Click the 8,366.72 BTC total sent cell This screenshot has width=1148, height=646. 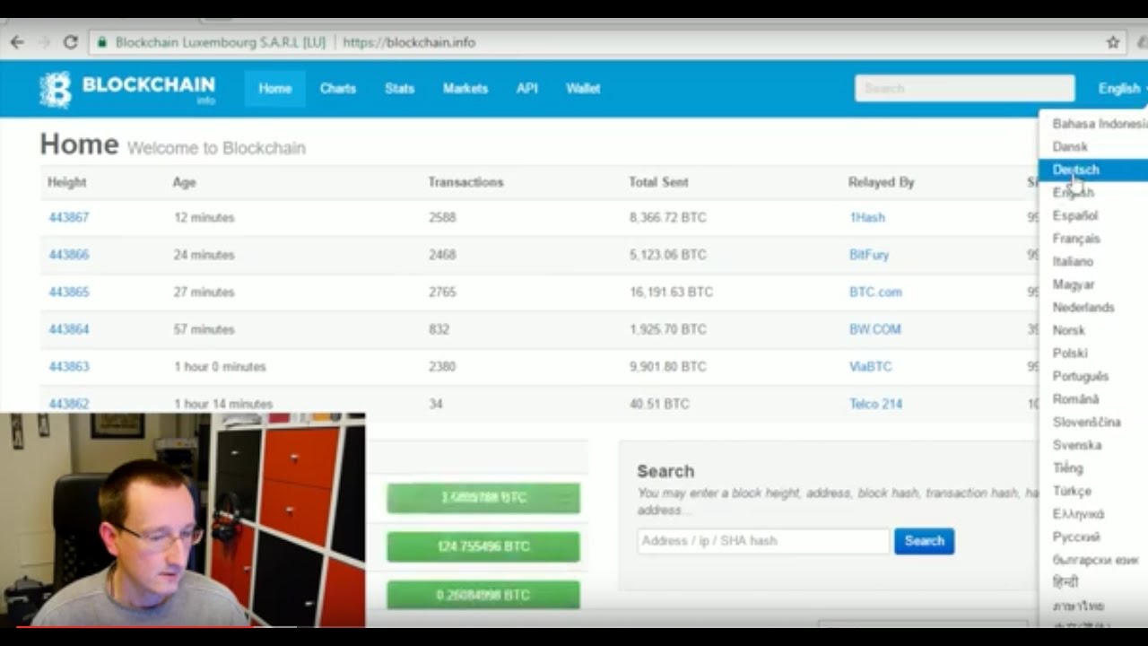(x=668, y=217)
